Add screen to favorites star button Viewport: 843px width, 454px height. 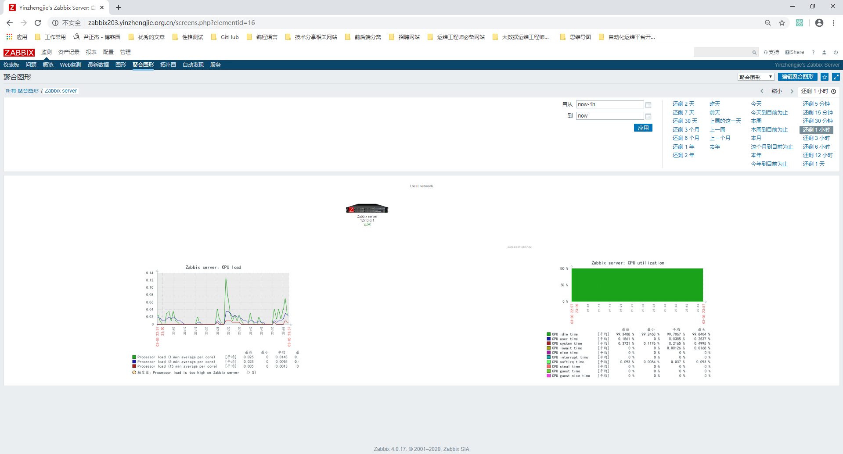coord(825,77)
